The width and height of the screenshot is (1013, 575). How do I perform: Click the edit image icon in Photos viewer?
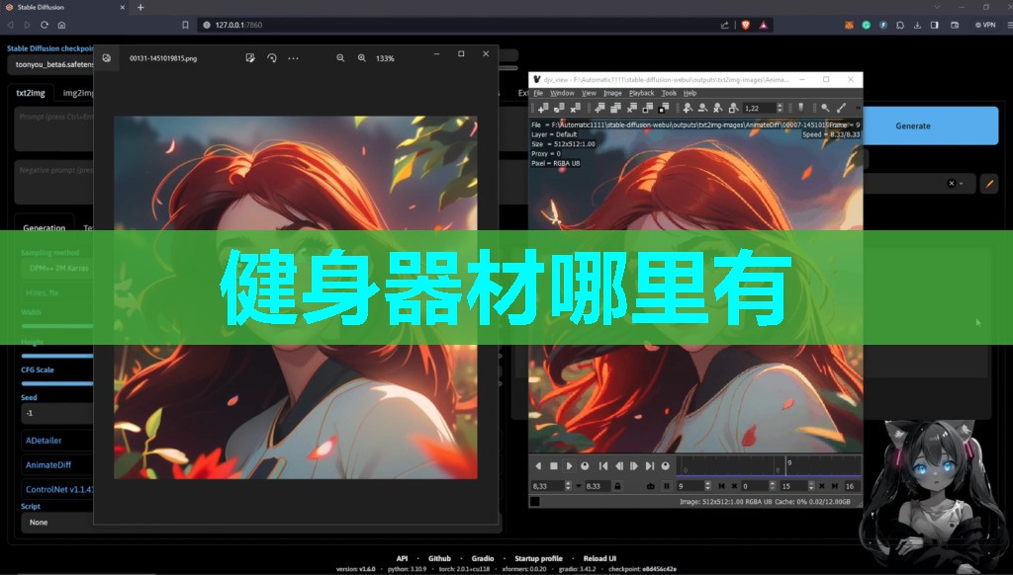(x=250, y=58)
